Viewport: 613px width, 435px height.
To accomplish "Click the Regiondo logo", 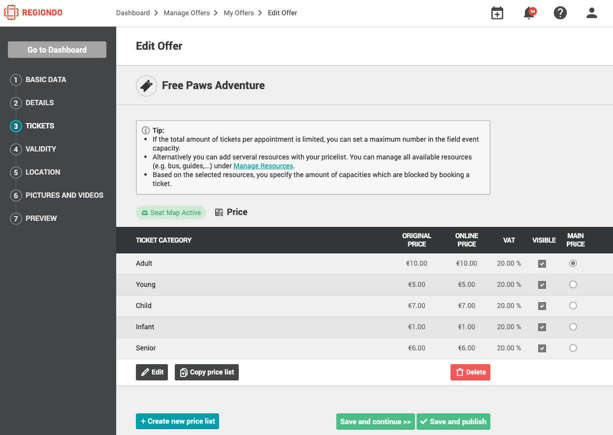I will pos(33,13).
